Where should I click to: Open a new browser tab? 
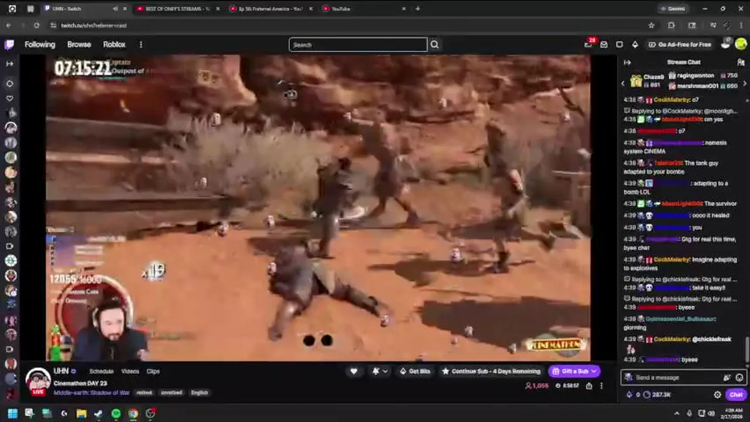click(417, 9)
